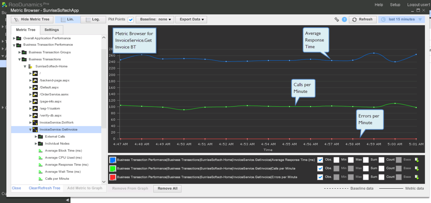The image size is (431, 203).
Task: Click the Business Transaction Groups folder icon
Action: (24, 52)
